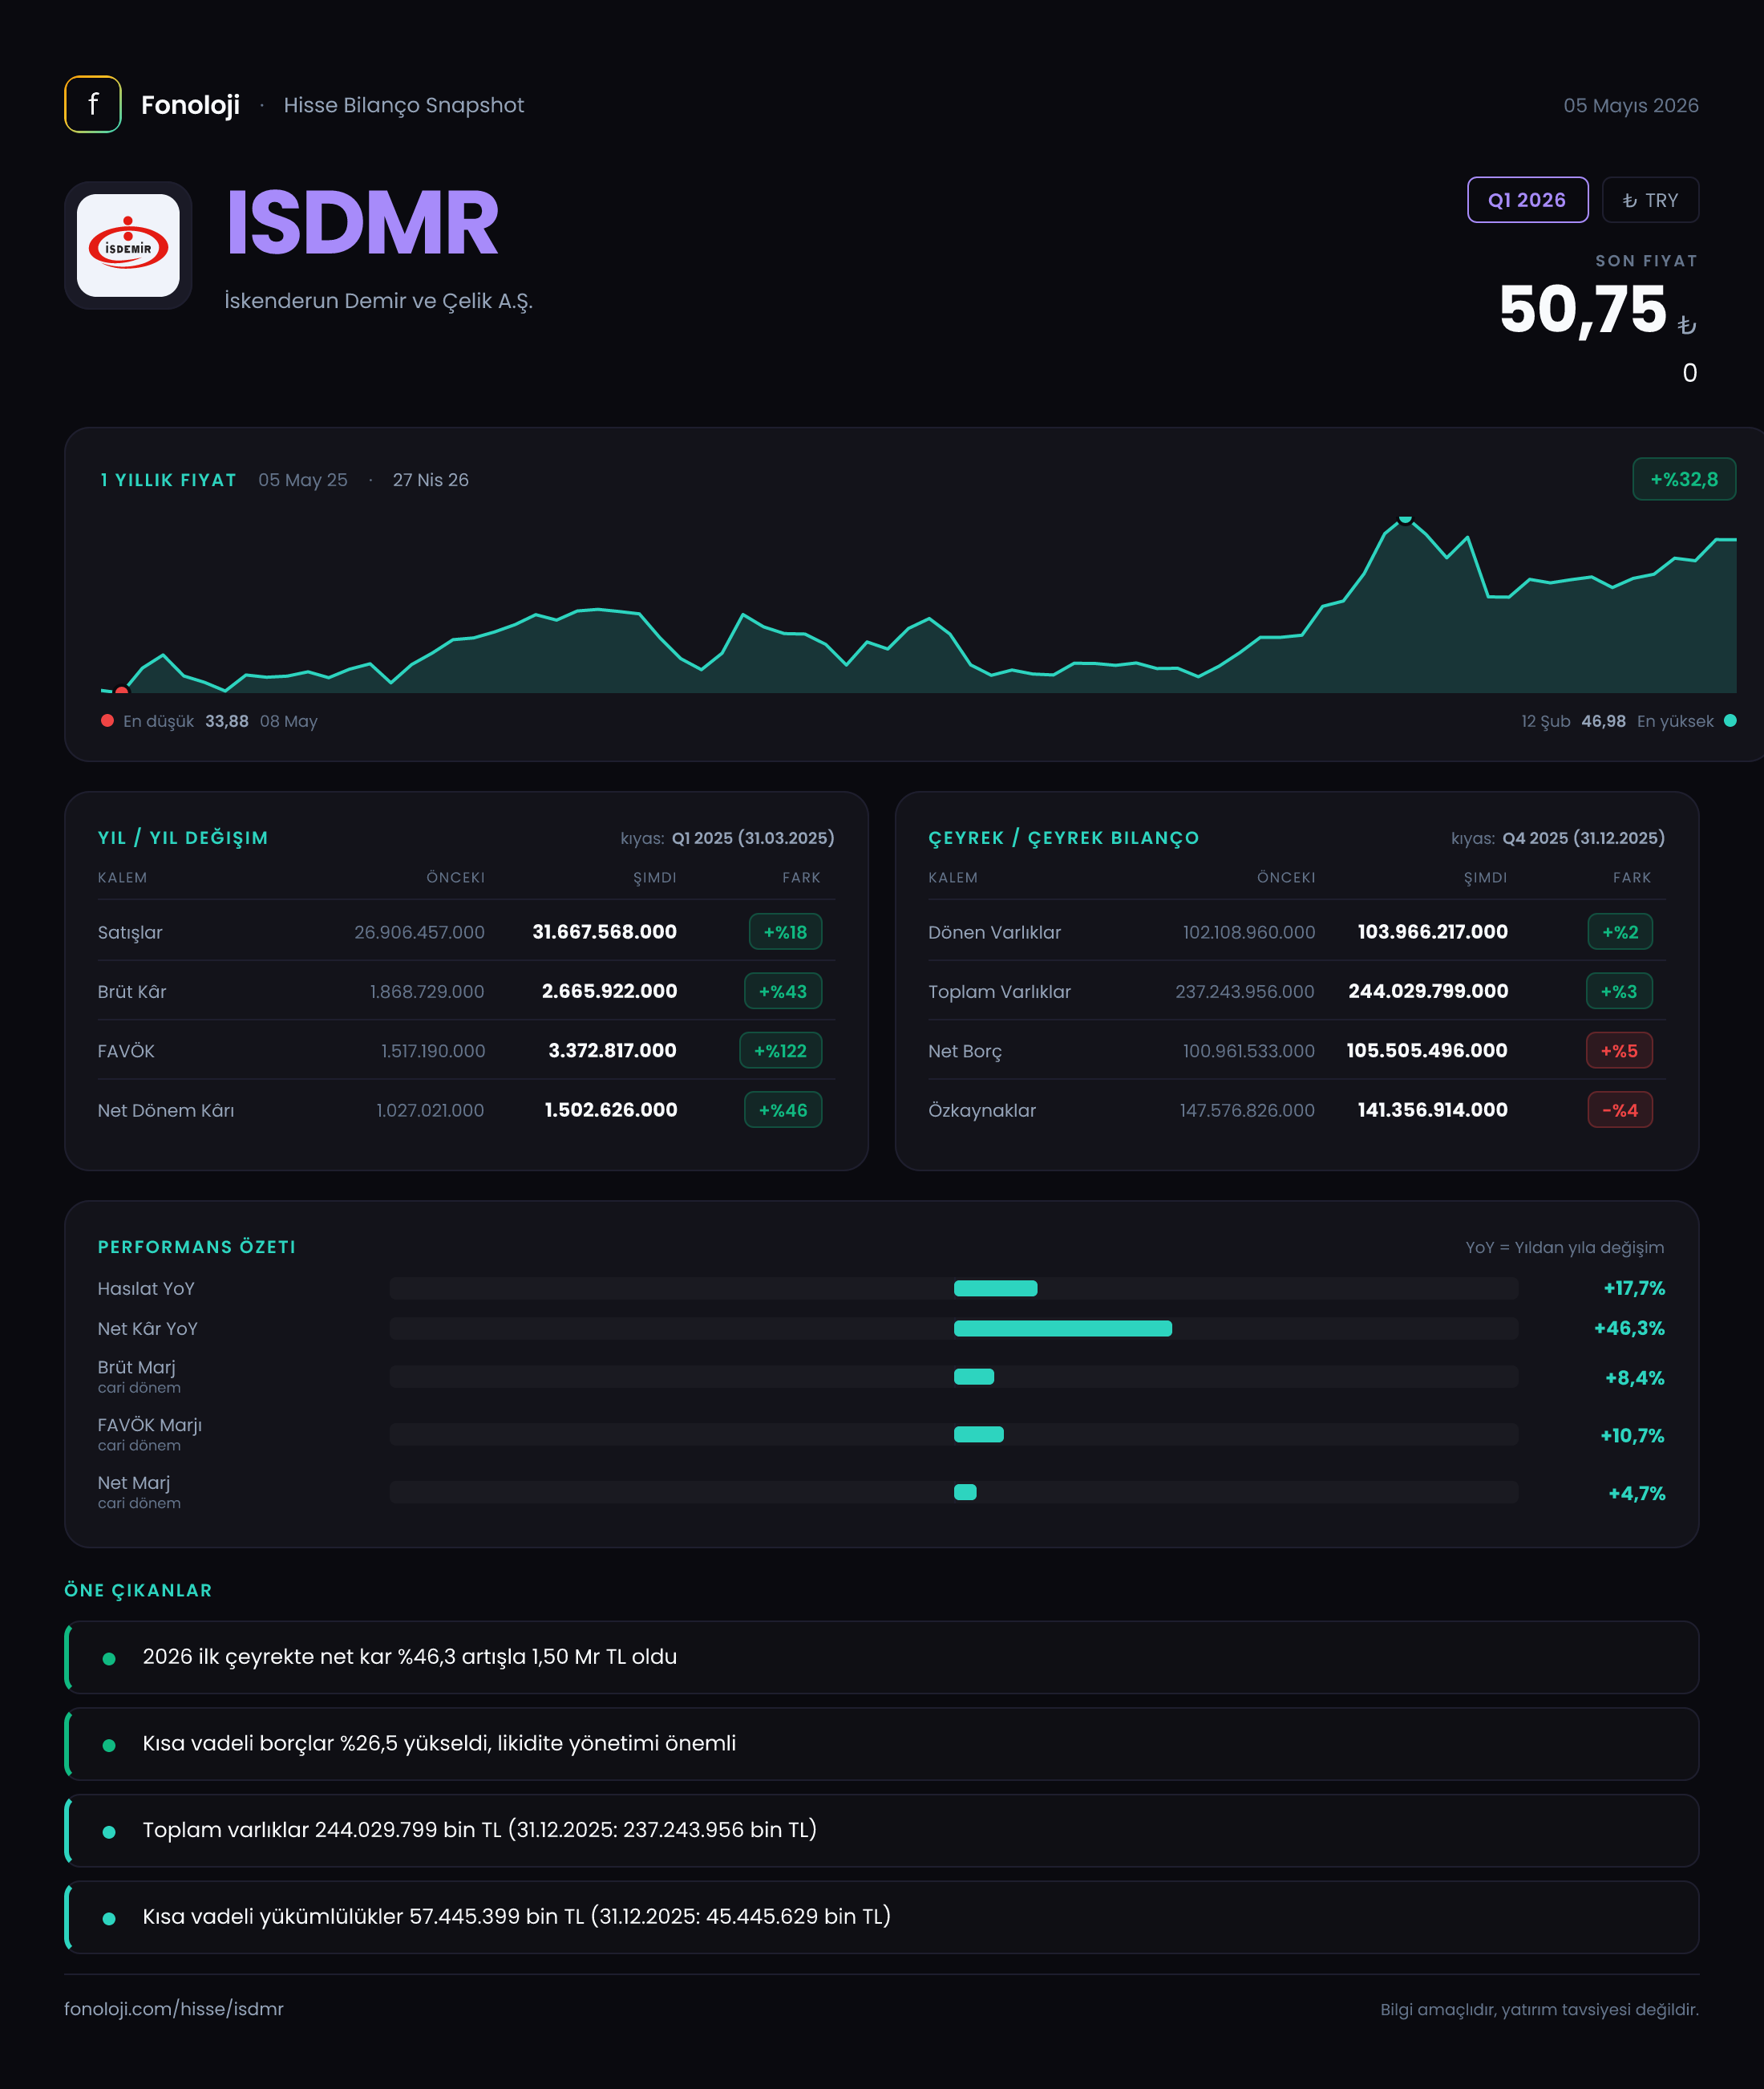
Task: Click the Net Kâr YoY progress bar
Action: 954,1328
